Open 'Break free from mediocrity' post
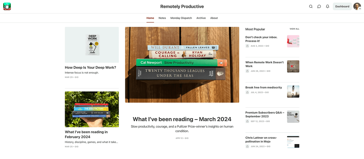 pos(263,87)
